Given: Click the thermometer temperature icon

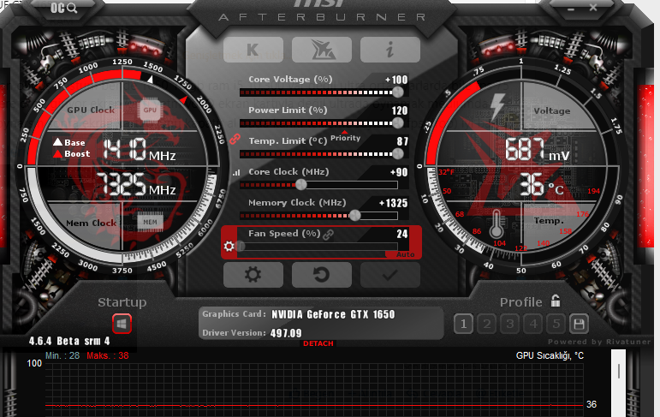Looking at the screenshot, I should pyautogui.click(x=496, y=223).
